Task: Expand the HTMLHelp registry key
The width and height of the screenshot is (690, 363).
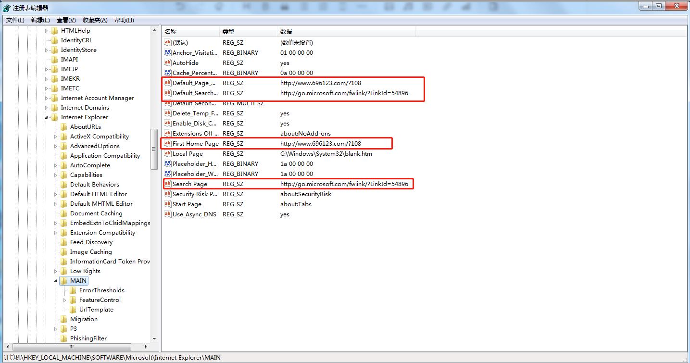Action: coord(47,31)
